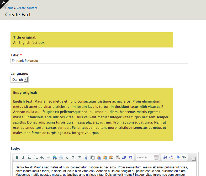Cut selected text with scissors icon
The height and width of the screenshot is (176, 206).
point(86,157)
